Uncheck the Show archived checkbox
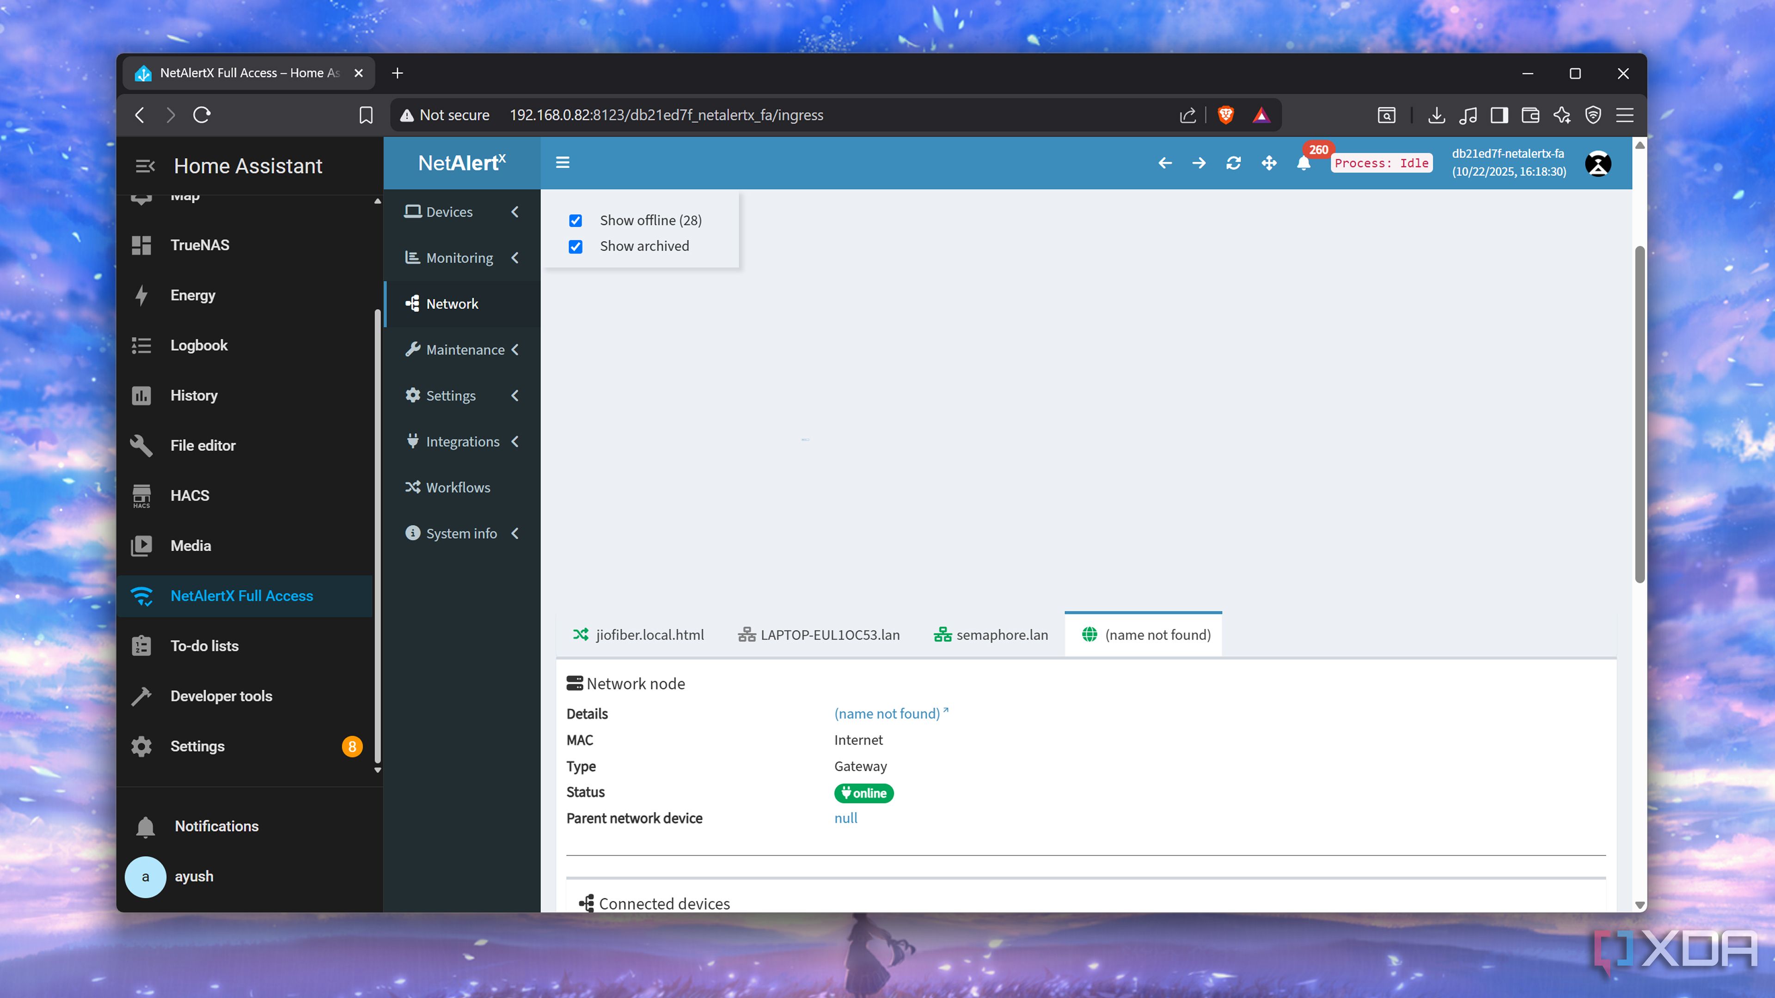This screenshot has width=1775, height=998. click(x=575, y=247)
